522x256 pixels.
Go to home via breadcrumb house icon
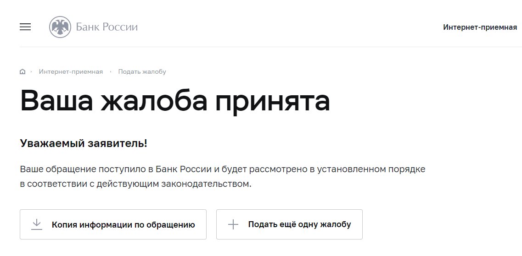(x=22, y=72)
